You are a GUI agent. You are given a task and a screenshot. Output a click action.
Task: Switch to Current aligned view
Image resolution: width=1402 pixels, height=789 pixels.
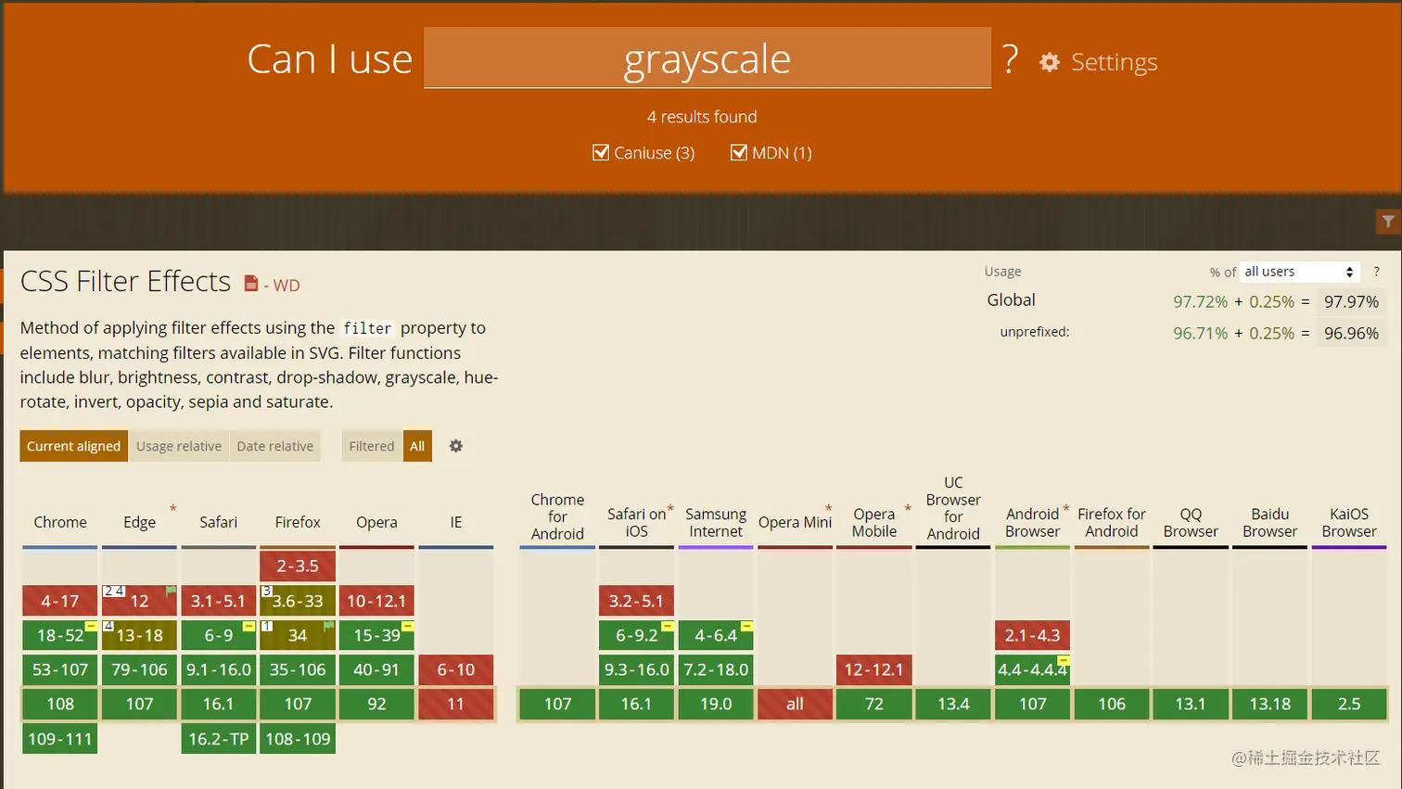tap(74, 446)
